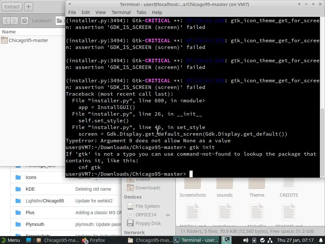
Task: Click the highlighted terminal launcher icon in the panel
Action: click(x=226, y=240)
